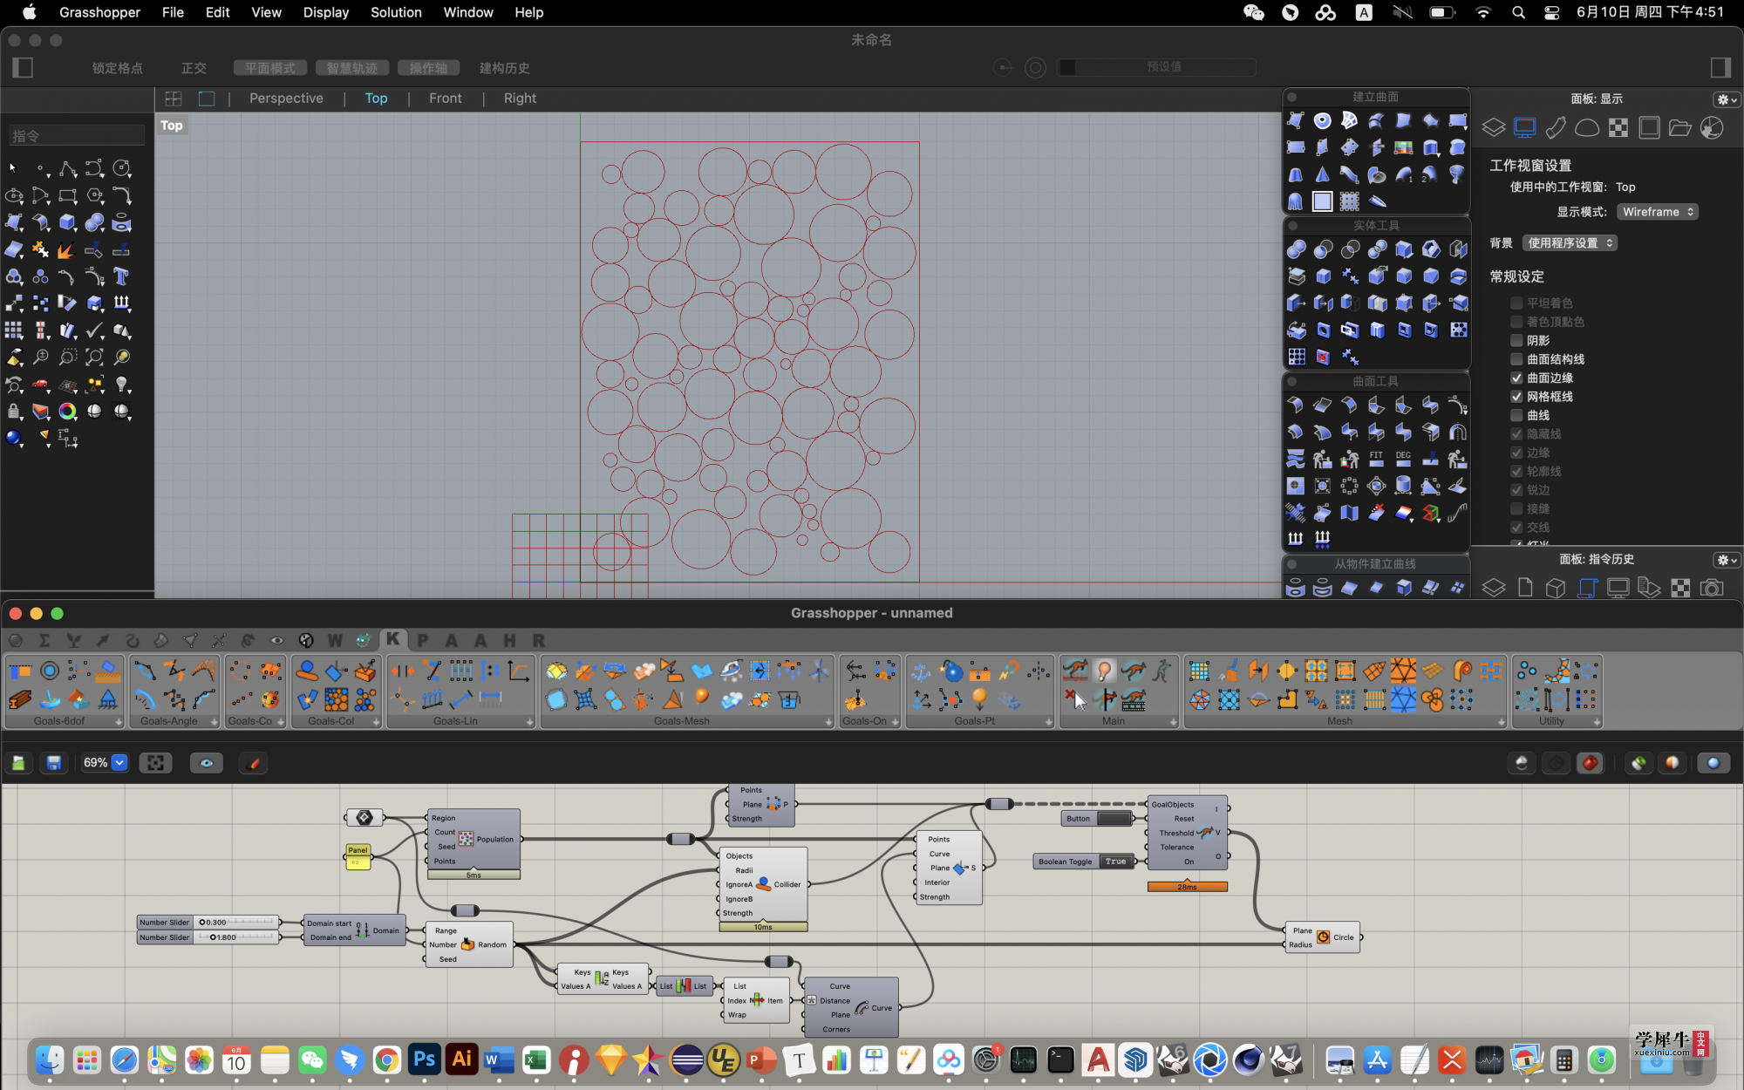Click the zoom extents icon on Grasshopper canvas toolbar
Screen dimensions: 1744x1090
(x=156, y=763)
